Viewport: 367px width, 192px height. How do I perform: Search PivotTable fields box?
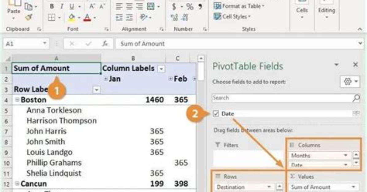286,98
